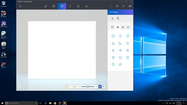Pick the triangle shape

113,43
